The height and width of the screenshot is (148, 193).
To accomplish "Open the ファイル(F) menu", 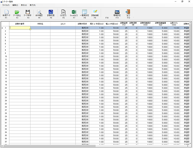I will [x=6, y=5].
